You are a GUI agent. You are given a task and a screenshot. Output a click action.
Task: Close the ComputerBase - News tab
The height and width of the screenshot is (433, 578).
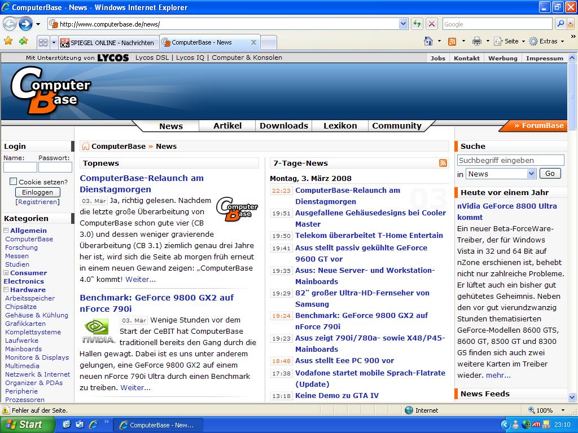[x=253, y=42]
